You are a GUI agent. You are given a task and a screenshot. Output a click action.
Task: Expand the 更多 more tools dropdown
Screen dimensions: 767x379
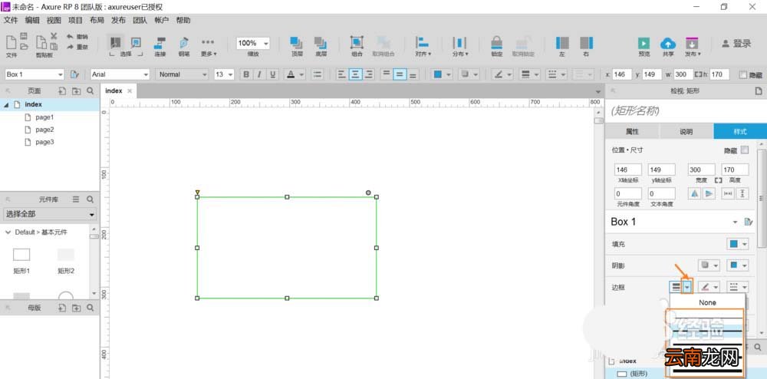tap(209, 45)
